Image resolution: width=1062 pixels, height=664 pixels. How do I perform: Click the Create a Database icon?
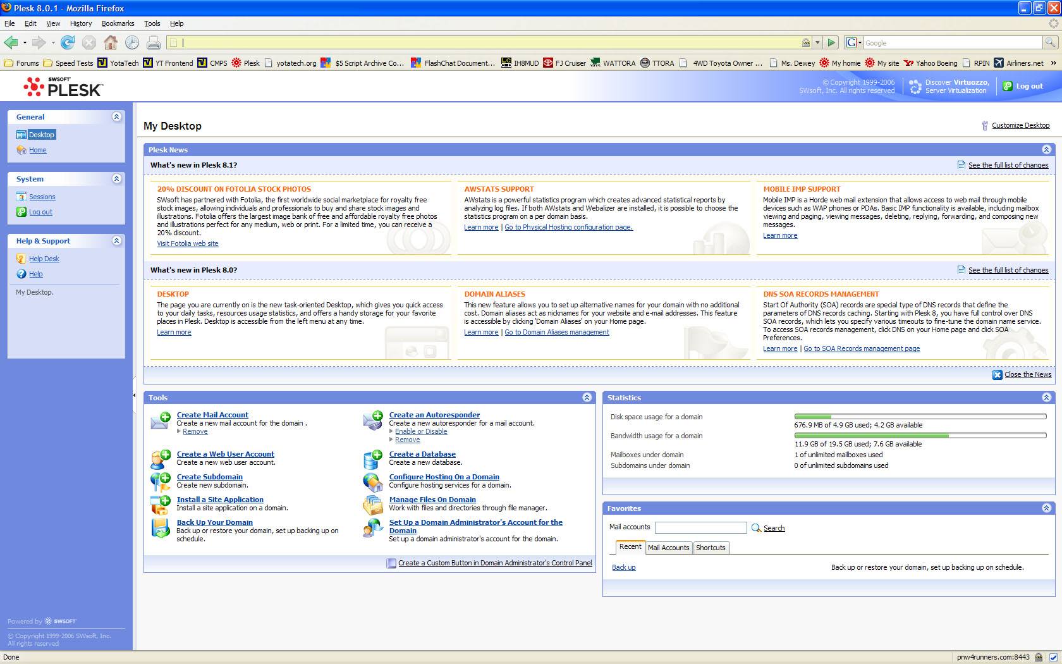coord(373,459)
